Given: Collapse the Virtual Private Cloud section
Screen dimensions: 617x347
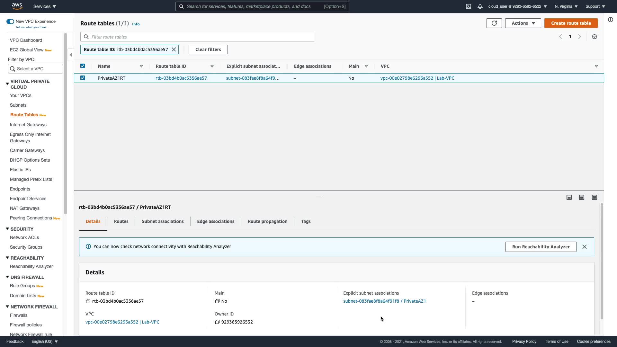Looking at the screenshot, I should (7, 84).
